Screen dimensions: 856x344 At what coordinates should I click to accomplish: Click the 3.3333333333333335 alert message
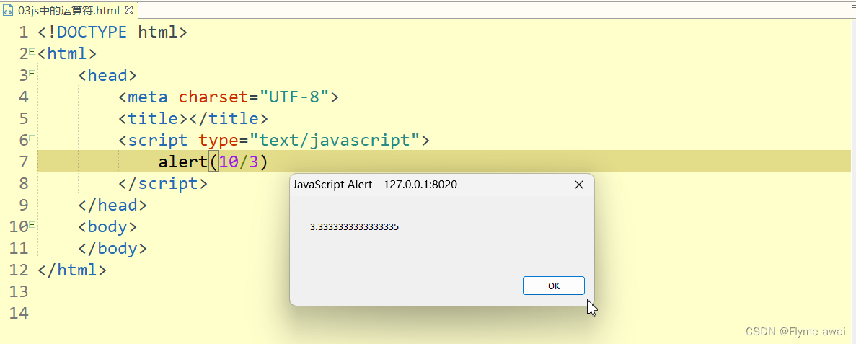(354, 227)
